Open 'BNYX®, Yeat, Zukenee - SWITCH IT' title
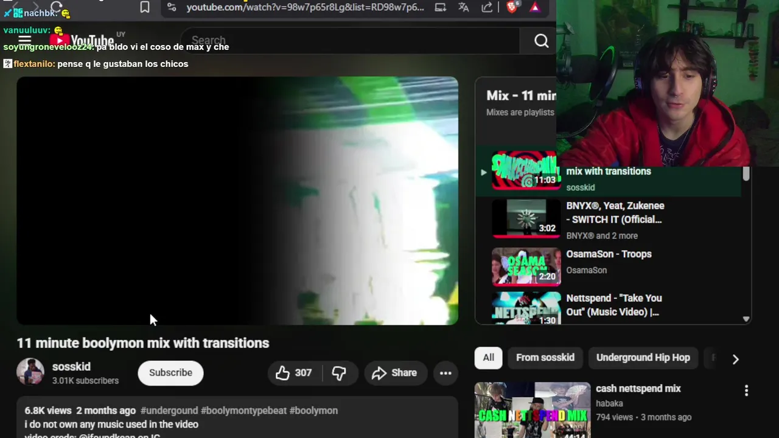This screenshot has height=438, width=779. click(x=615, y=212)
